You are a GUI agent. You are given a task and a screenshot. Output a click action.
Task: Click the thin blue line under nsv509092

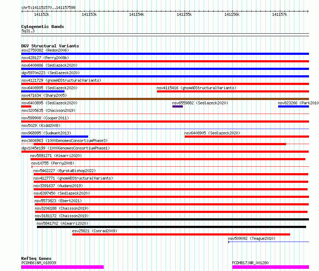click(268, 242)
